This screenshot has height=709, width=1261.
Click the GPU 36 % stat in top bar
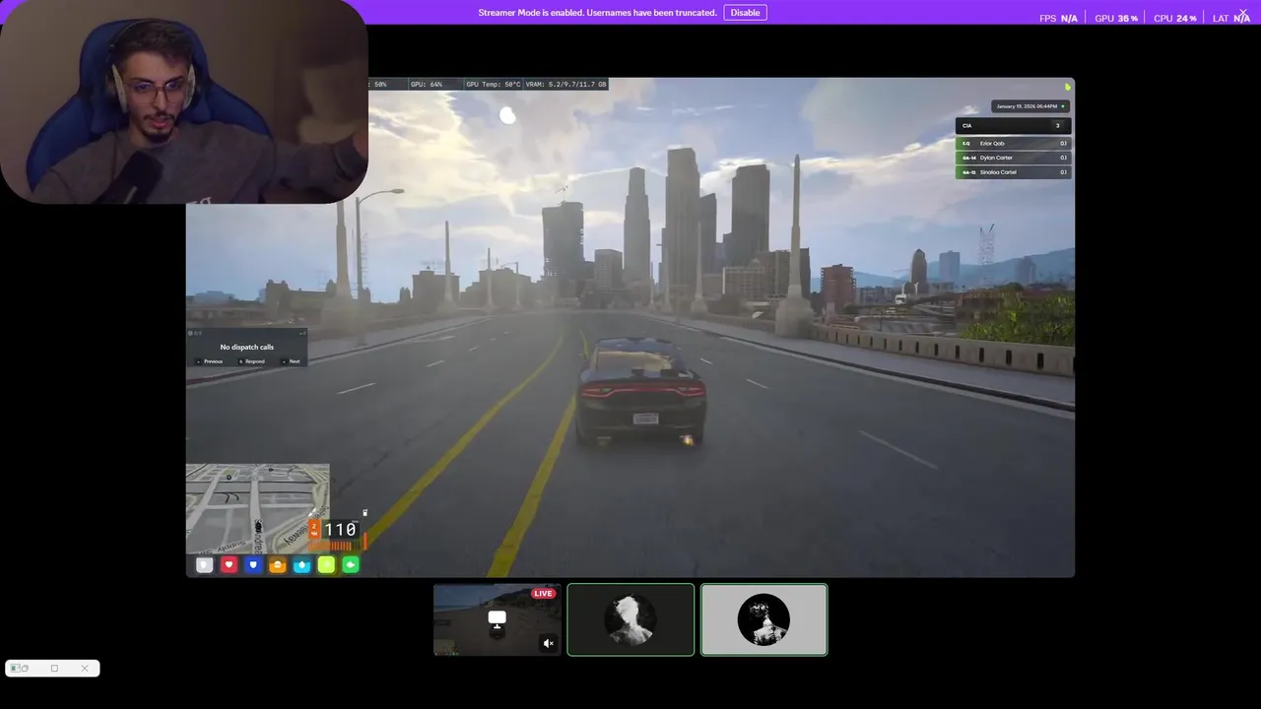click(1116, 18)
